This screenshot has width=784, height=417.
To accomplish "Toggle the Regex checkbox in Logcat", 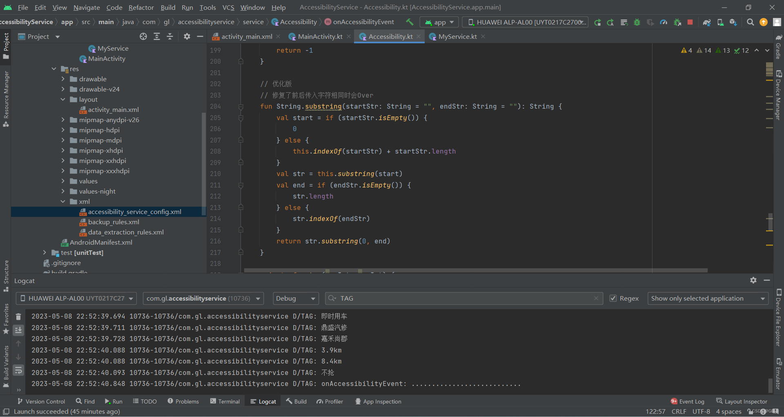I will coord(613,298).
